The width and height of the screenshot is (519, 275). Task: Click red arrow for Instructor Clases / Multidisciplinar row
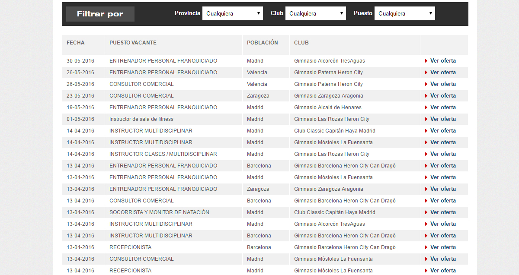(426, 154)
